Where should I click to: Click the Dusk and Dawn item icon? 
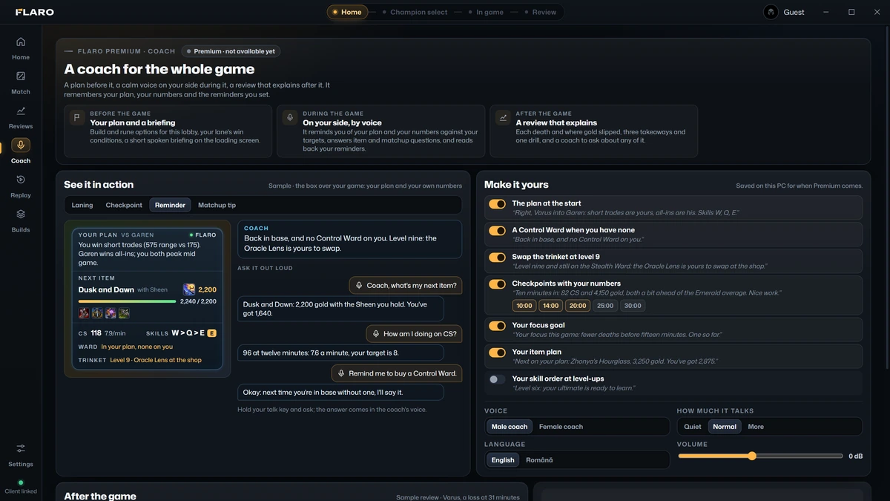tap(189, 289)
